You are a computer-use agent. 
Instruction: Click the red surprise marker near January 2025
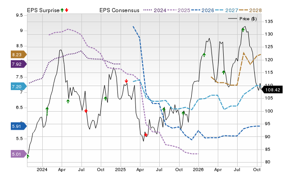click(x=126, y=81)
